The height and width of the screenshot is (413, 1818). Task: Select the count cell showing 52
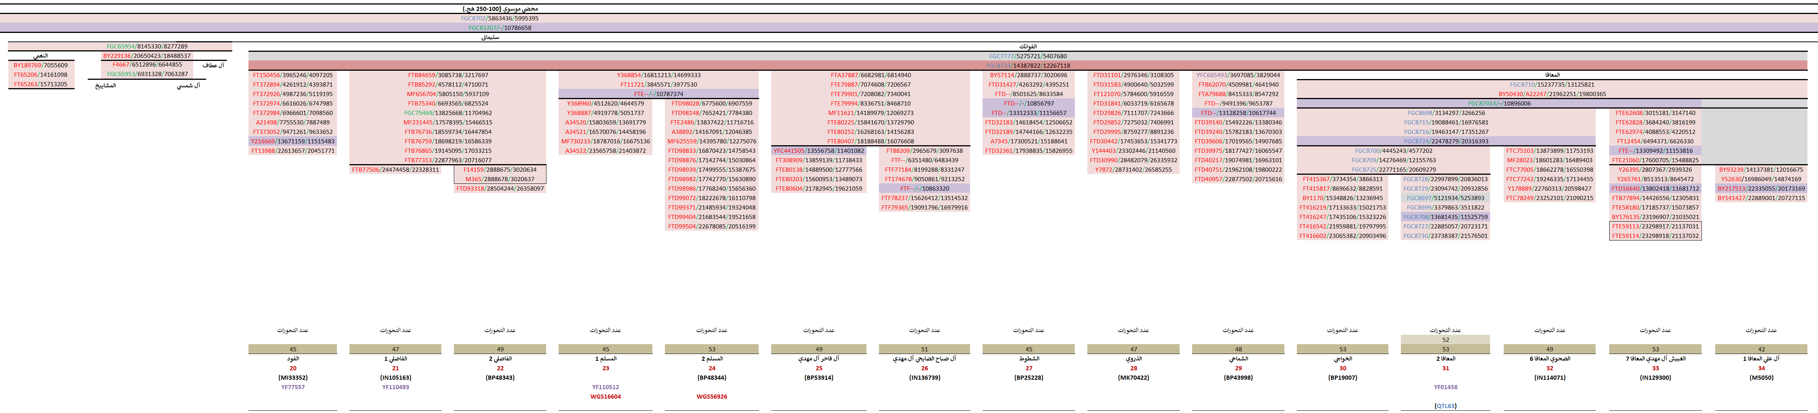coord(1445,340)
